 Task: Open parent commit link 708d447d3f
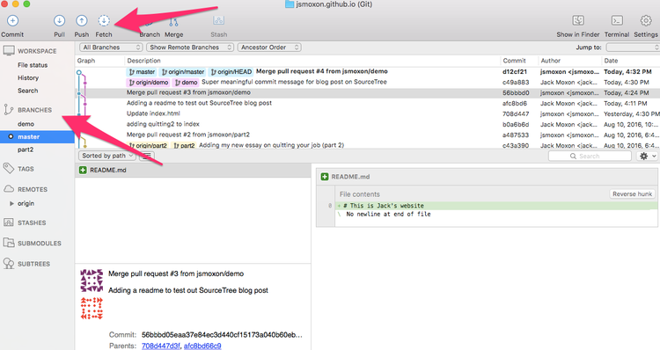click(x=161, y=346)
